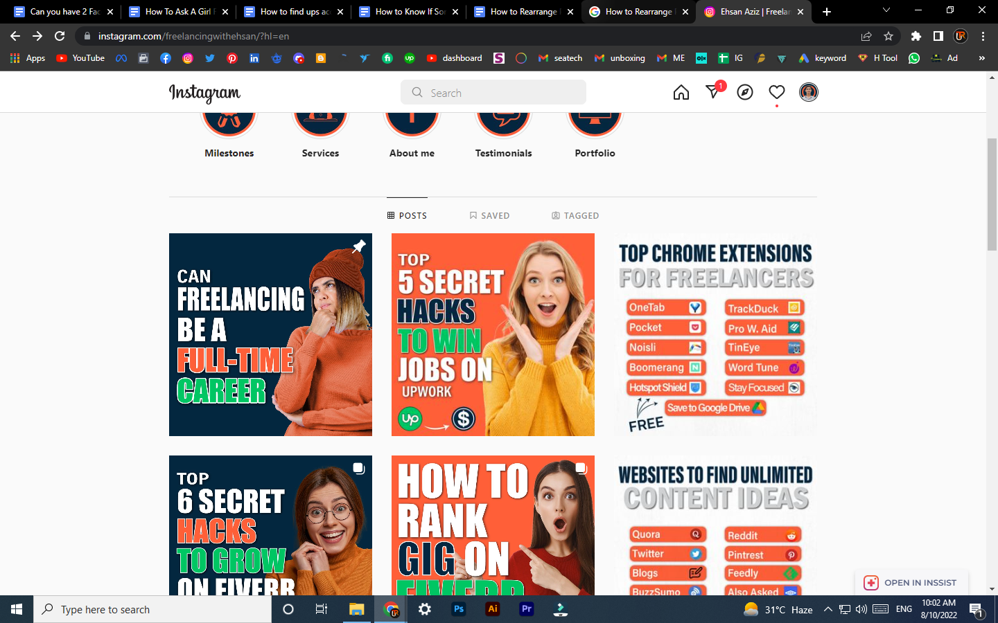The image size is (998, 623).
Task: Click the OPEN IN INSSIST button
Action: 911,583
